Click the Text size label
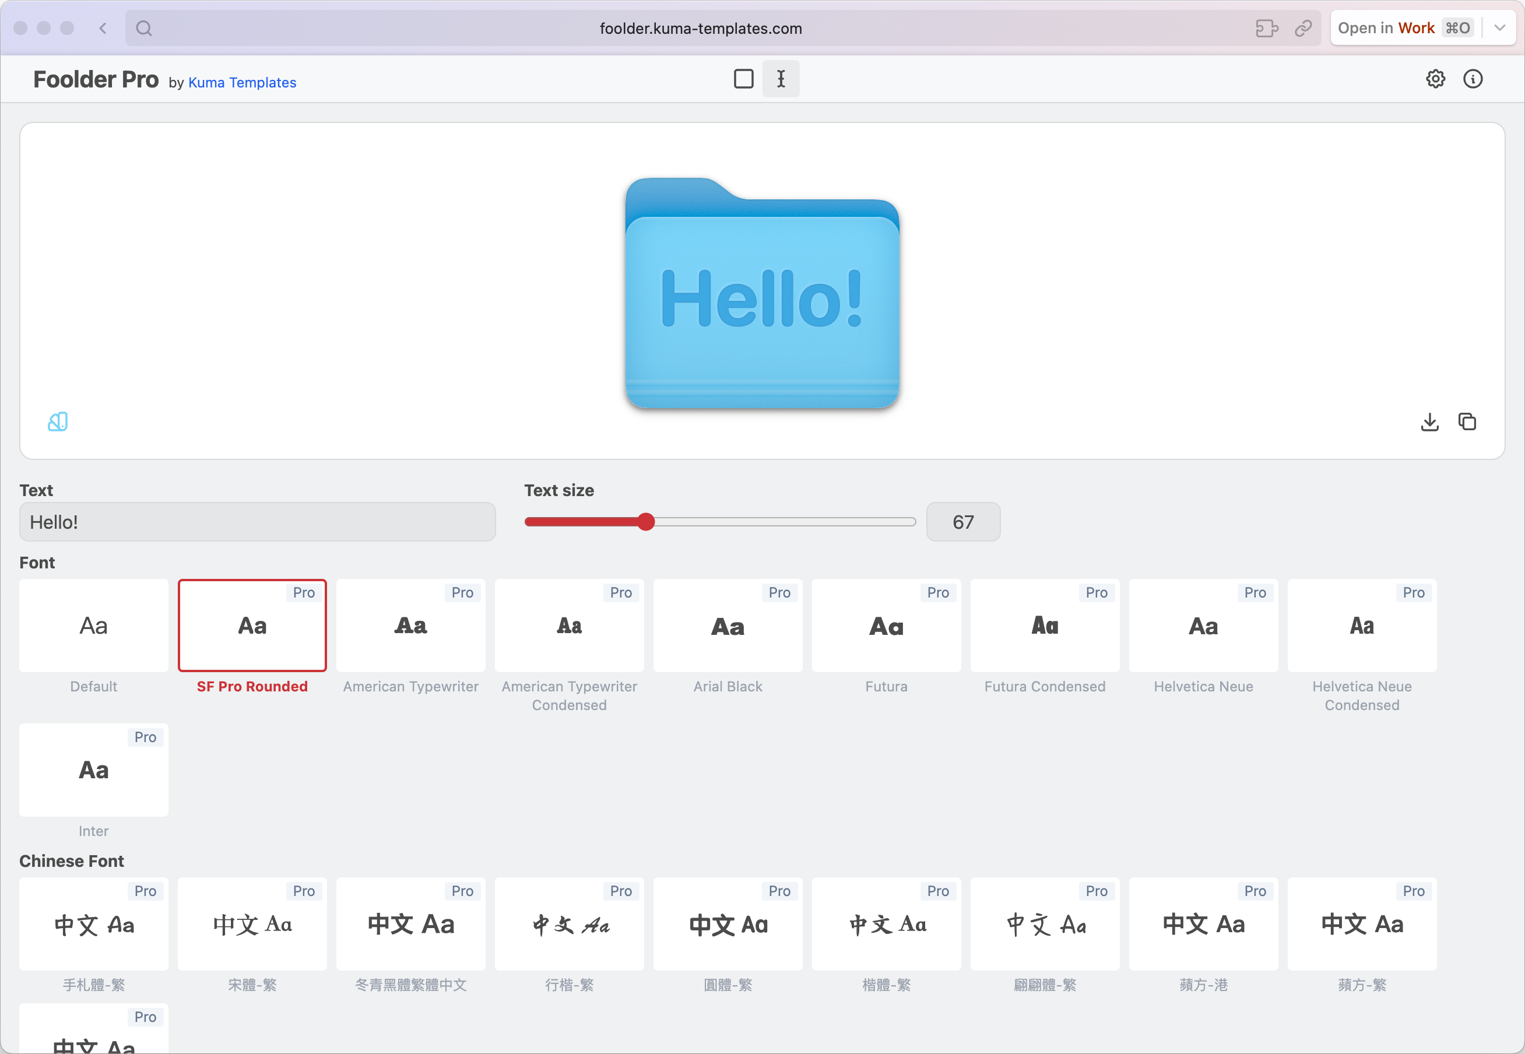The width and height of the screenshot is (1525, 1054). (558, 491)
